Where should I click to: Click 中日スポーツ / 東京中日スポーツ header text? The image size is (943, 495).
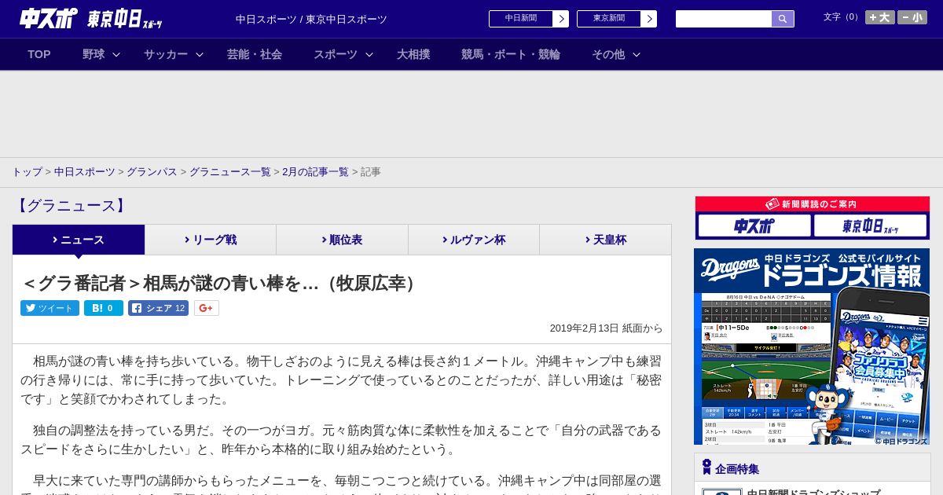[311, 20]
